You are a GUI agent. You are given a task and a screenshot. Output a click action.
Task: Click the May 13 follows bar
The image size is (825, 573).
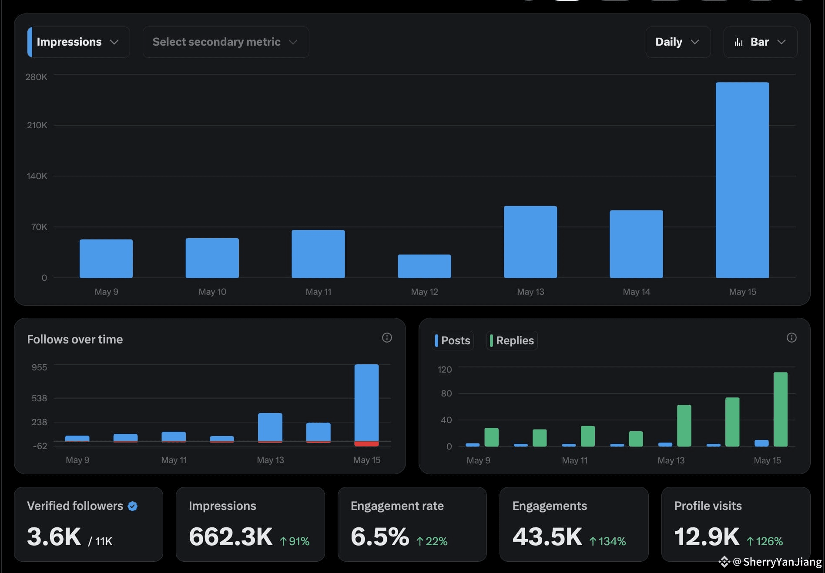pyautogui.click(x=270, y=427)
